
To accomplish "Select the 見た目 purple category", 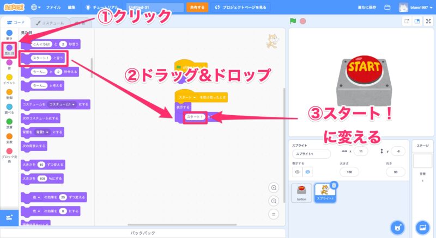I will pos(9,50).
